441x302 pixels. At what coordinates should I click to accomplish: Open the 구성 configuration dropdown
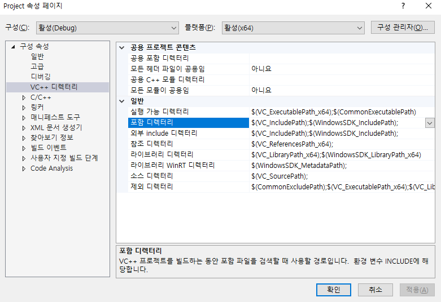[x=107, y=28]
